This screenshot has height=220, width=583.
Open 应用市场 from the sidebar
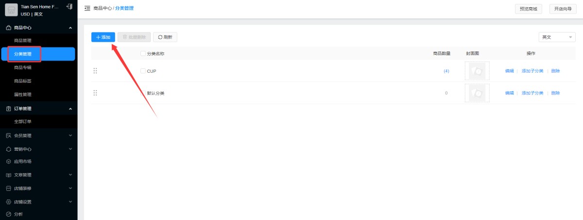click(x=23, y=161)
